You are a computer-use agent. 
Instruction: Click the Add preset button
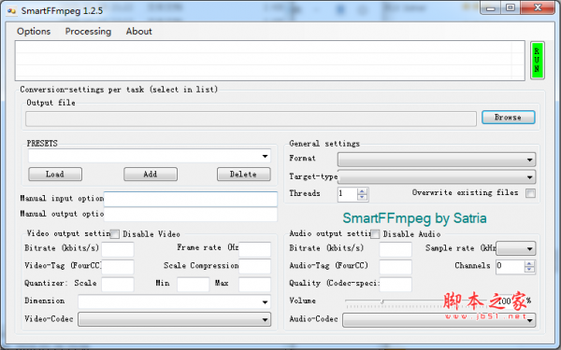pos(151,175)
